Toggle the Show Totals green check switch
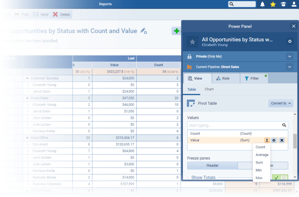Image resolution: width=299 pixels, height=197 pixels. 280,177
